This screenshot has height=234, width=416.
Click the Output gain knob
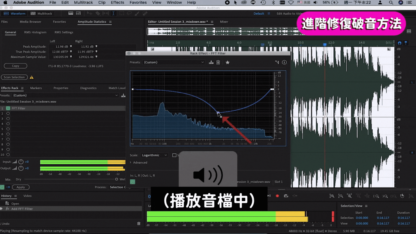click(21, 168)
